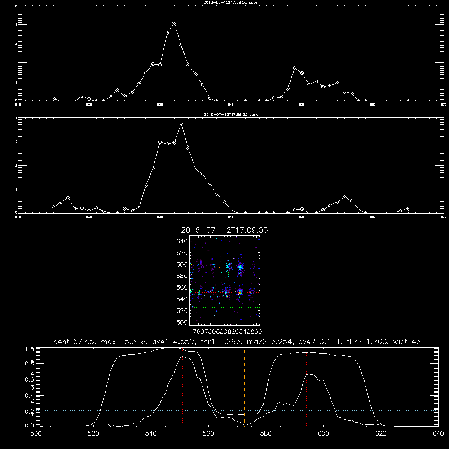Click the brightest spot in the image panel's upper band
The width and height of the screenshot is (449, 449).
click(240, 268)
